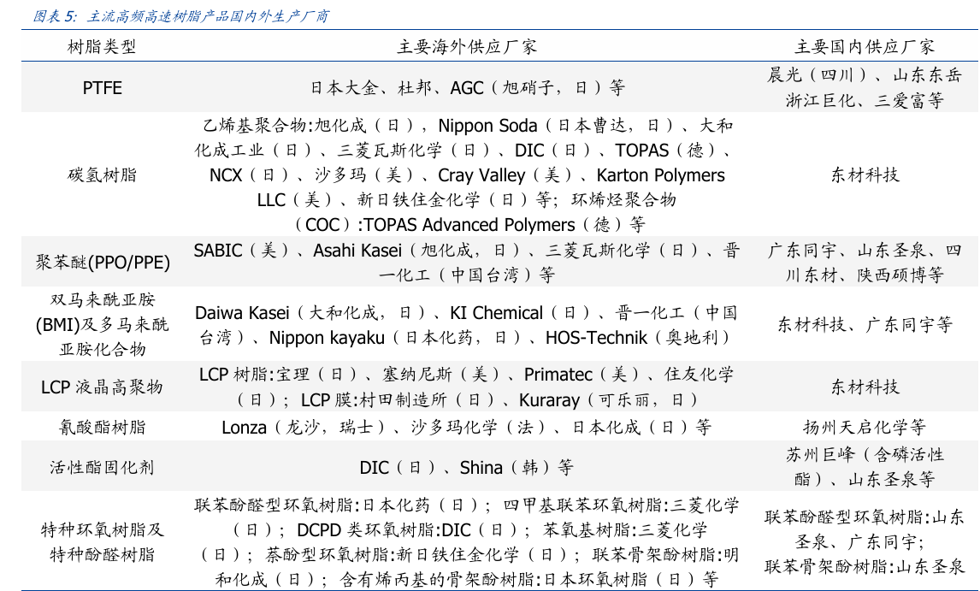Click the line starting with 'Daiwa Kasei（大和化成'
This screenshot has width=980, height=591.
coord(467,312)
